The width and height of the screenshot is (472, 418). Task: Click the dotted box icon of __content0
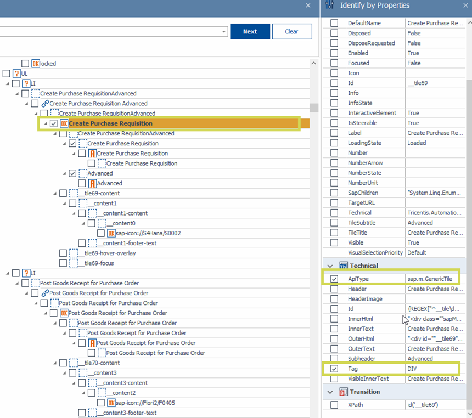click(x=102, y=223)
